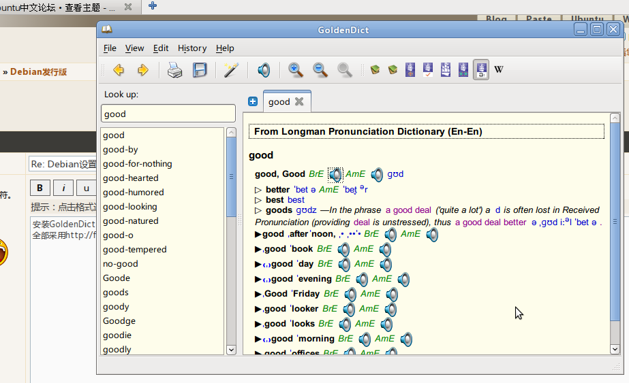Print the article using printer icon
629x383 pixels.
pyautogui.click(x=175, y=70)
